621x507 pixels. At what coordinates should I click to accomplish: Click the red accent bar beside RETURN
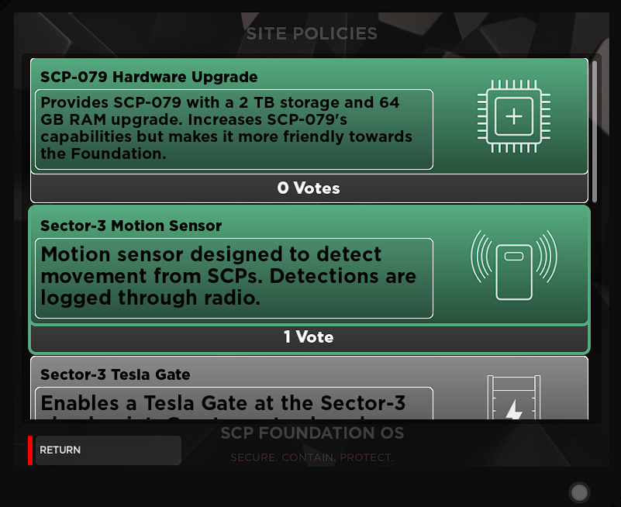coord(31,450)
